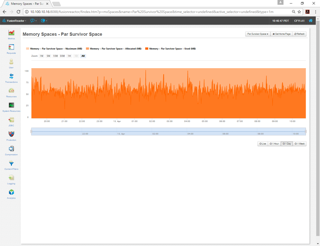
Task: Open the Chrome three-dot menu
Action: tap(315, 12)
